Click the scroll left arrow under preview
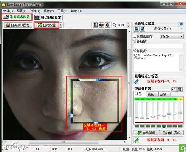This screenshot has height=152, width=186. (x=5, y=142)
